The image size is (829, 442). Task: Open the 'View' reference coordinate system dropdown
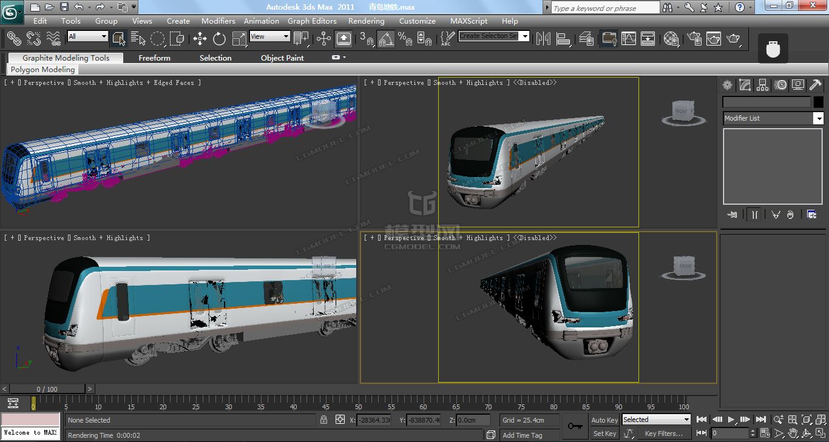point(286,36)
